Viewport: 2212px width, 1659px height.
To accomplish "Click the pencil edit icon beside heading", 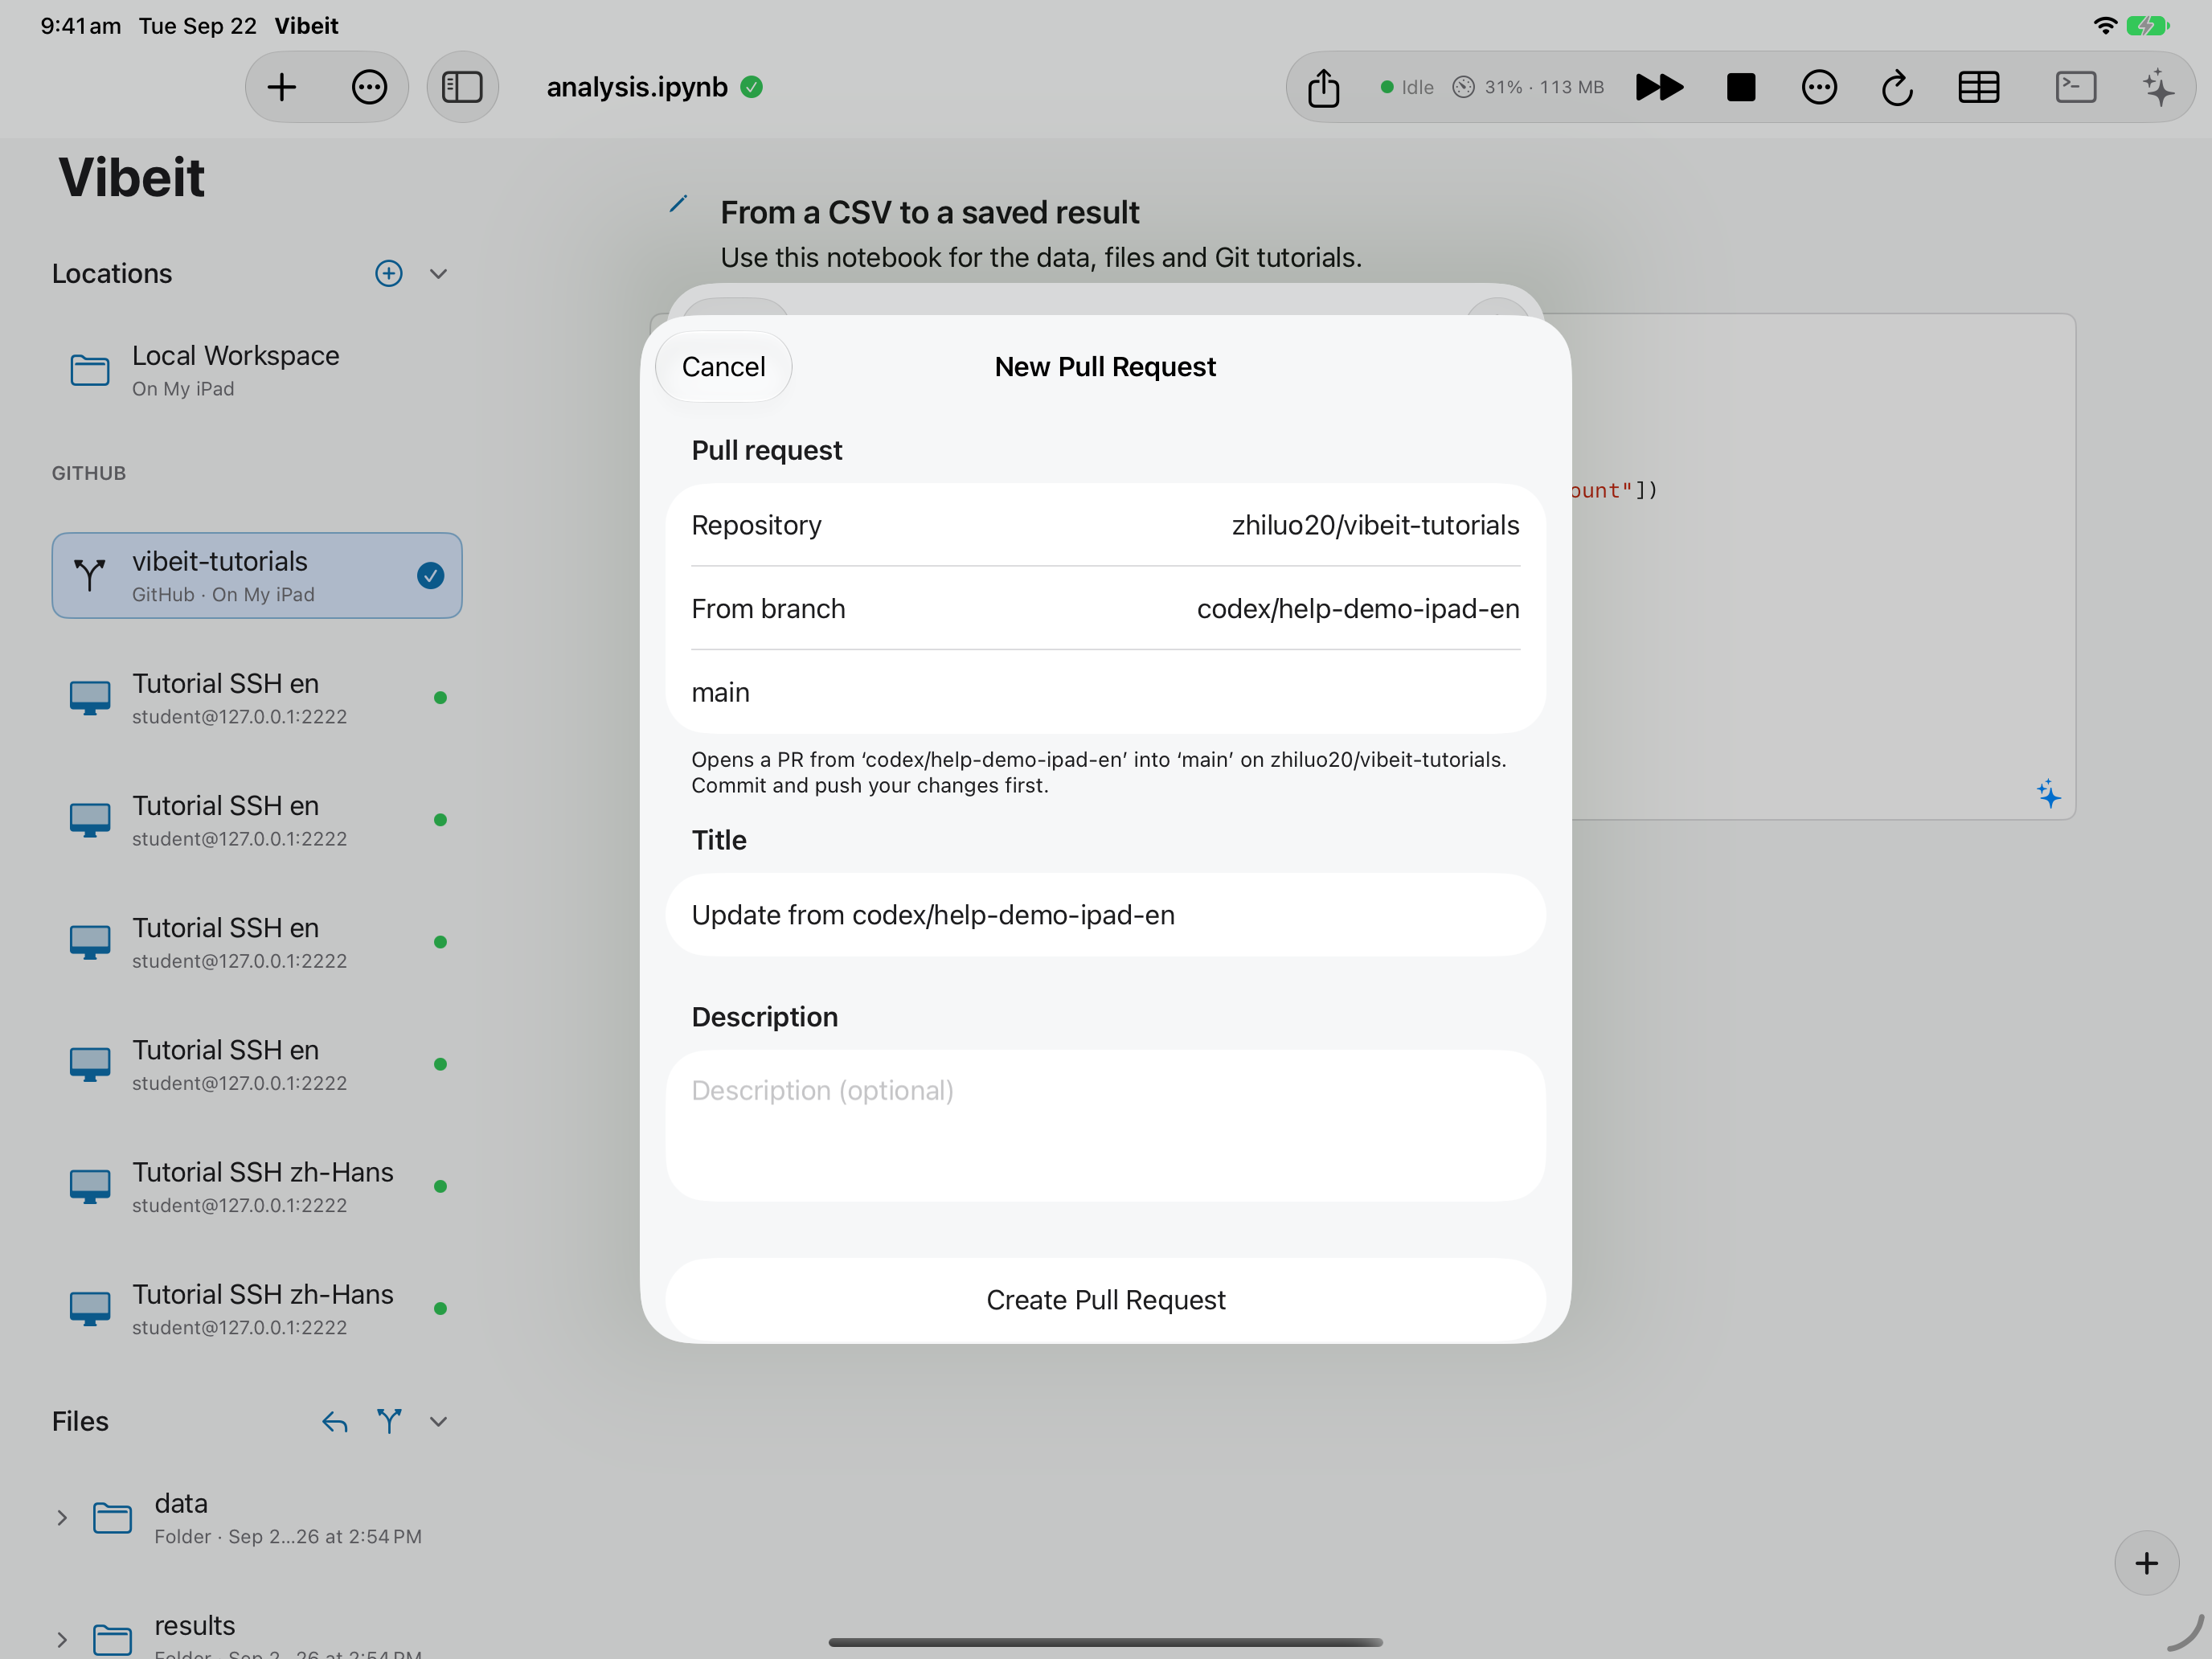I will pyautogui.click(x=677, y=204).
